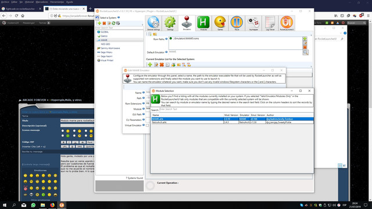Open the green gear Settings tab

point(170,23)
